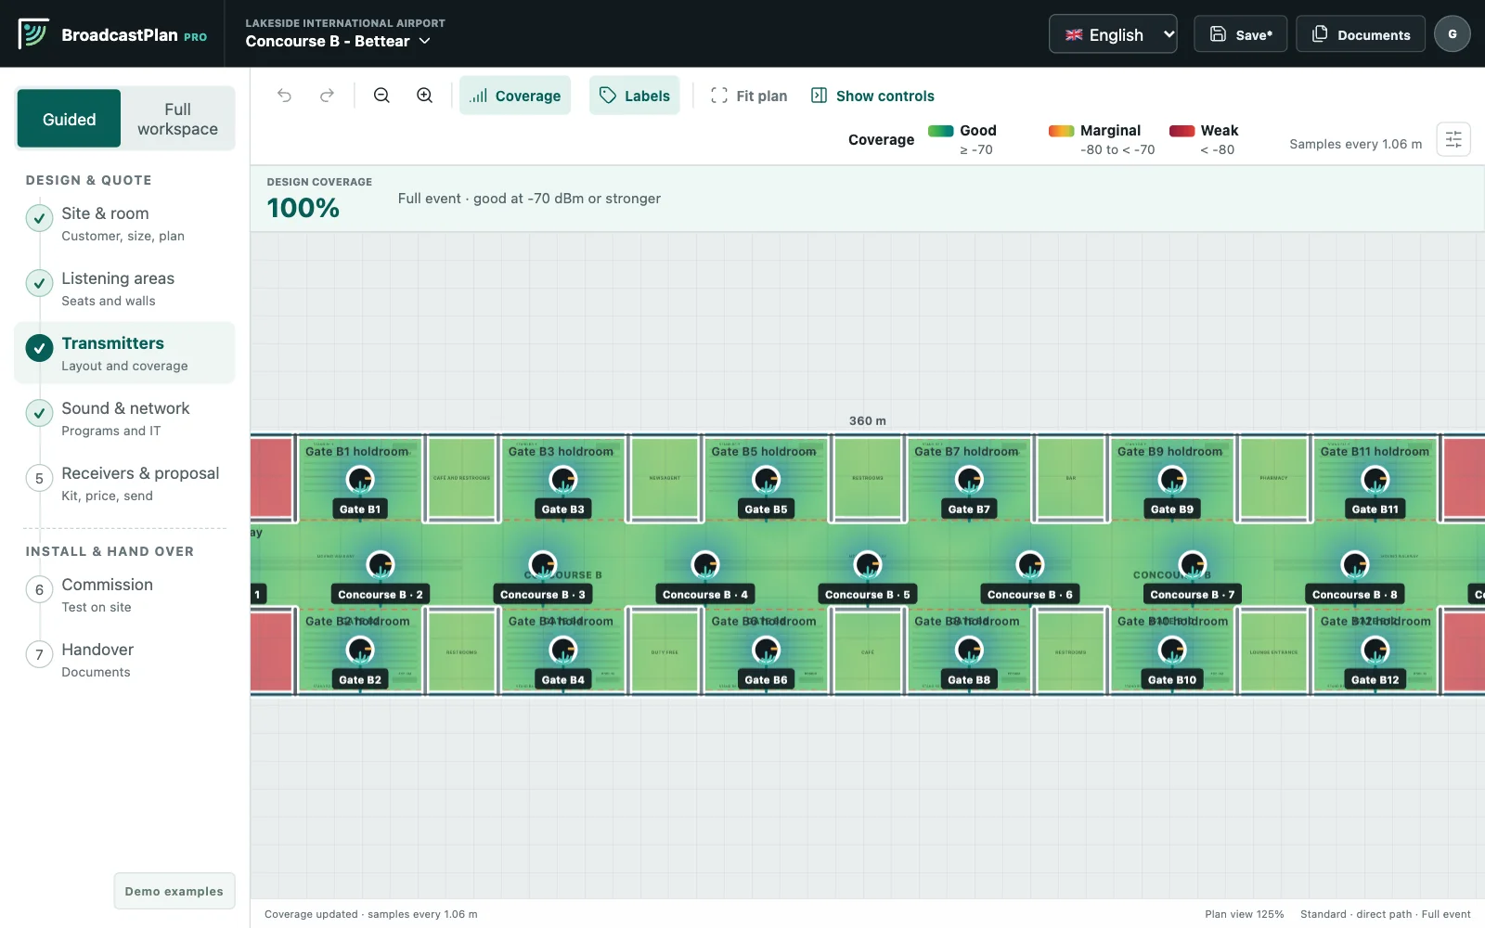
Task: Open the Receivers & proposal step
Action: (x=124, y=483)
